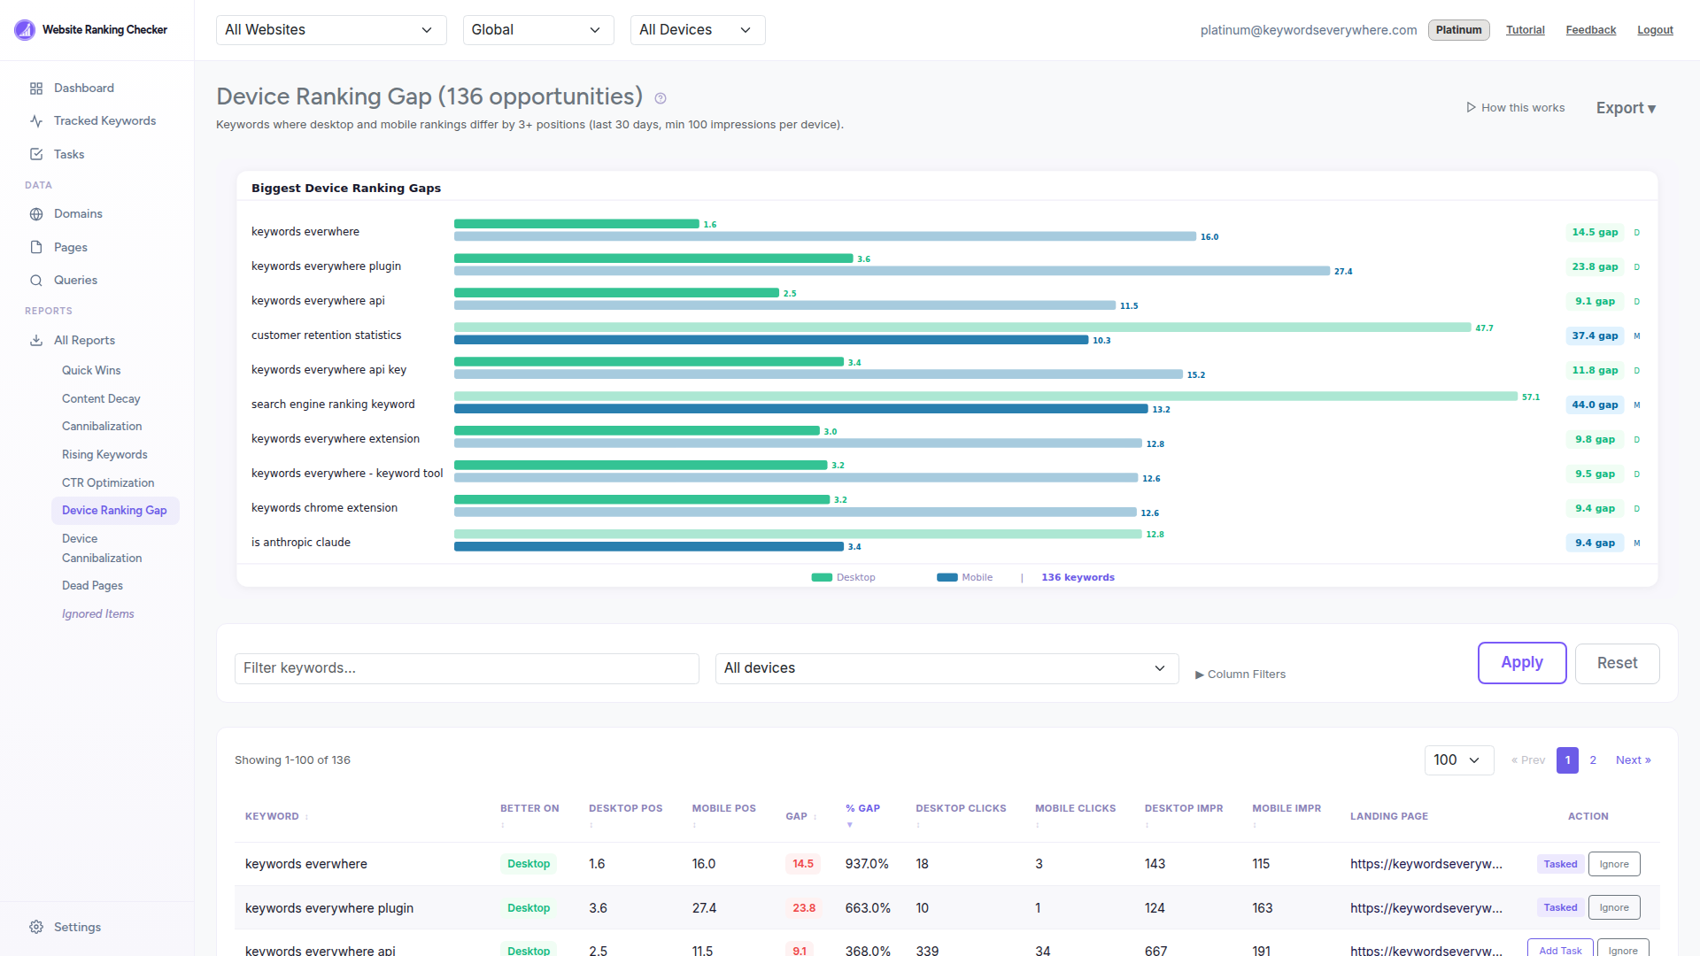Open All Reports section

click(x=84, y=340)
